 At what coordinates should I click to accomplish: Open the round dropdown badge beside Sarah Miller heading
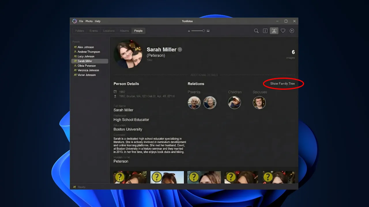coord(180,49)
